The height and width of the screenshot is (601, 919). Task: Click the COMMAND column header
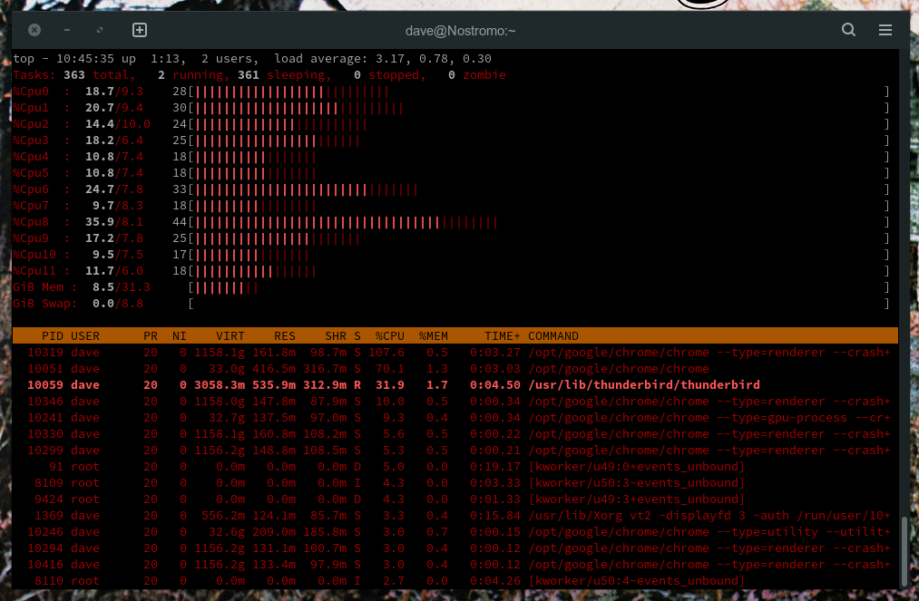pos(553,336)
